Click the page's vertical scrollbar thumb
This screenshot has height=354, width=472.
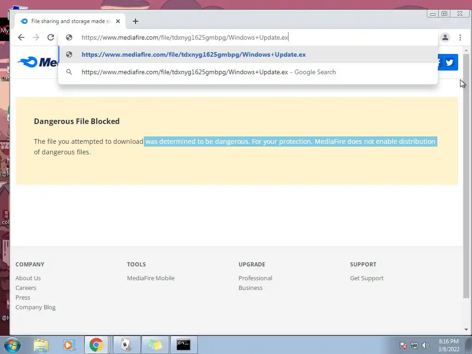[466, 176]
